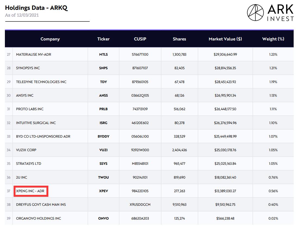
Task: Click the ORGANOVO HOLDINGS INC company name
Action: [38, 218]
